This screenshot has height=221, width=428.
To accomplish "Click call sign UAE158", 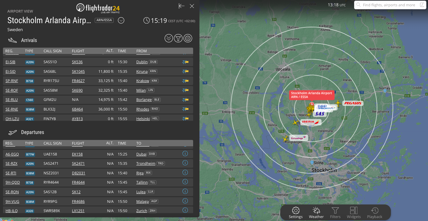I will coord(50,154).
